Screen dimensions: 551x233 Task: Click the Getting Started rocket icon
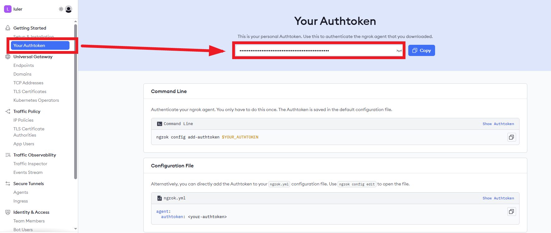point(8,28)
